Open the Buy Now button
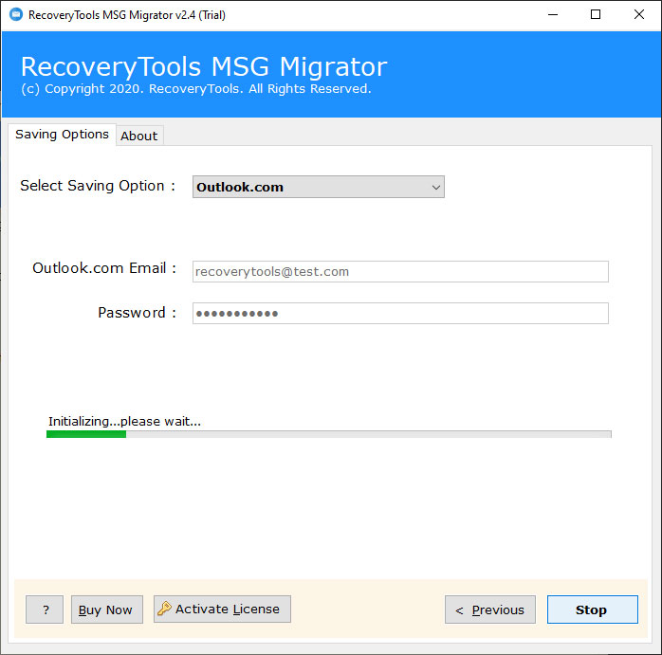Screen dimensions: 662x655 coord(107,610)
